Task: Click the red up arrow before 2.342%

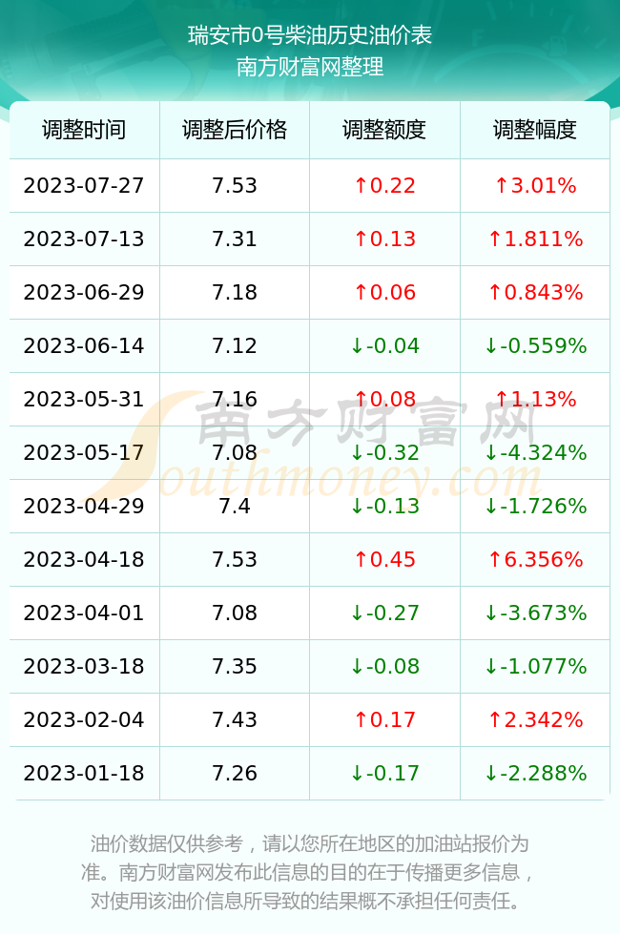Action: (x=495, y=719)
